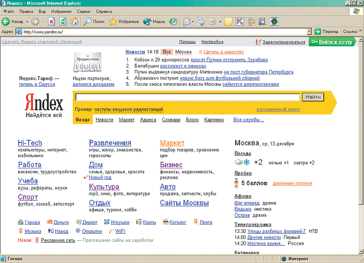Image resolution: width=364 pixels, height=263 pixels.
Task: Select the Словари search tab
Action: [171, 120]
